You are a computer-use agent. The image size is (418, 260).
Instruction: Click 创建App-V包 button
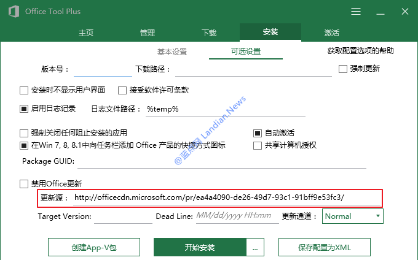pyautogui.click(x=94, y=247)
